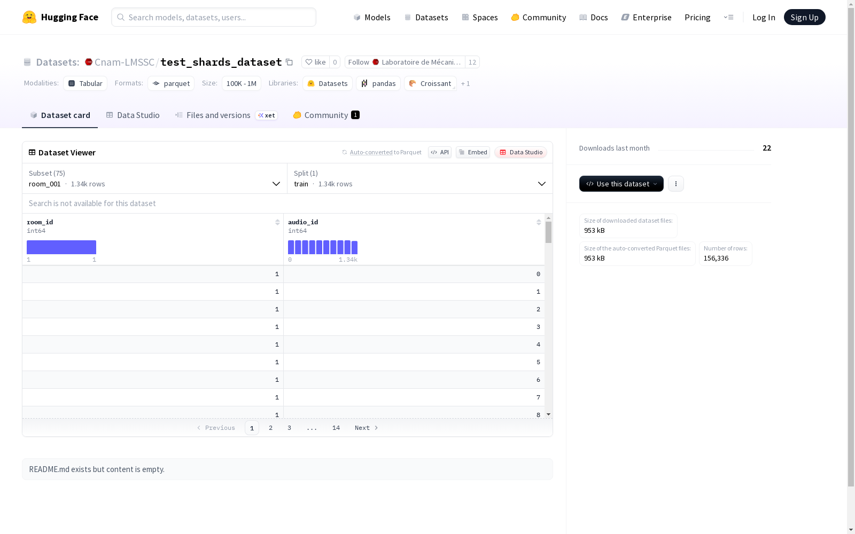
Task: Open the navigation overflow menu icon
Action: (728, 17)
